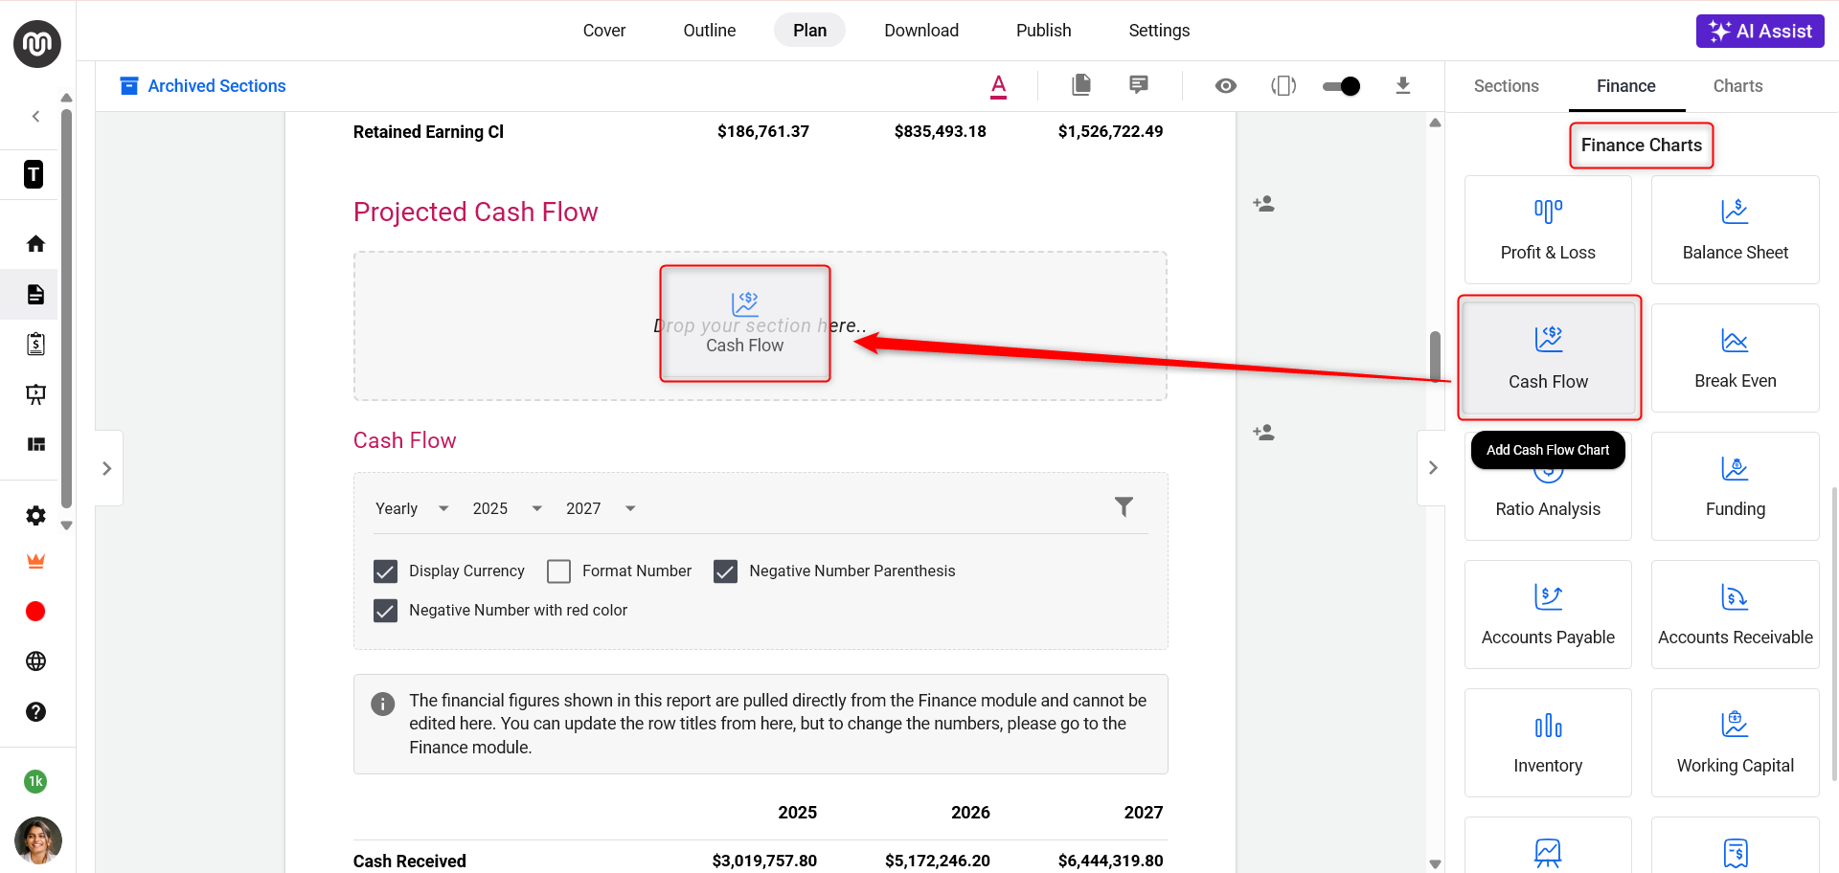Click the document vertical scrollbar thumb
Image resolution: width=1839 pixels, height=873 pixels.
(x=1435, y=357)
